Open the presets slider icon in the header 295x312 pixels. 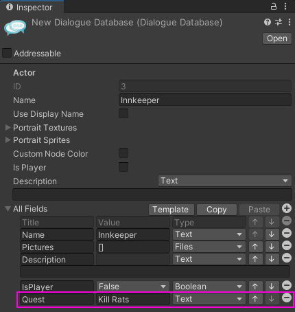click(x=279, y=22)
